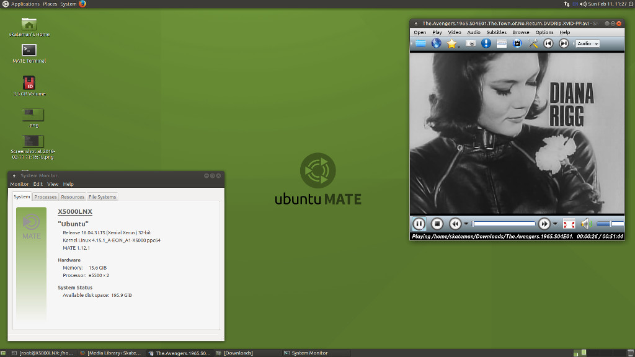Rewind the video with the backward button
The height and width of the screenshot is (357, 635).
click(x=455, y=224)
